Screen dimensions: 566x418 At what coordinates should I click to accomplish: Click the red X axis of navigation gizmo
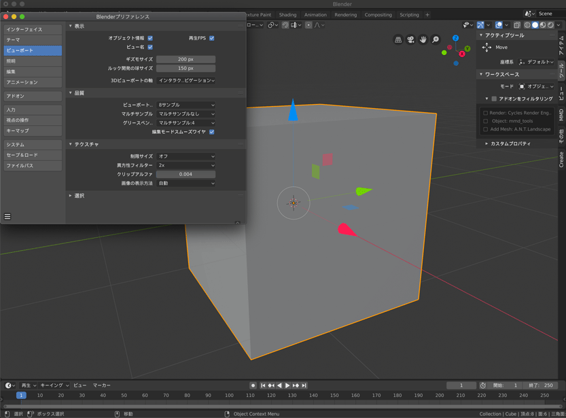click(x=461, y=54)
